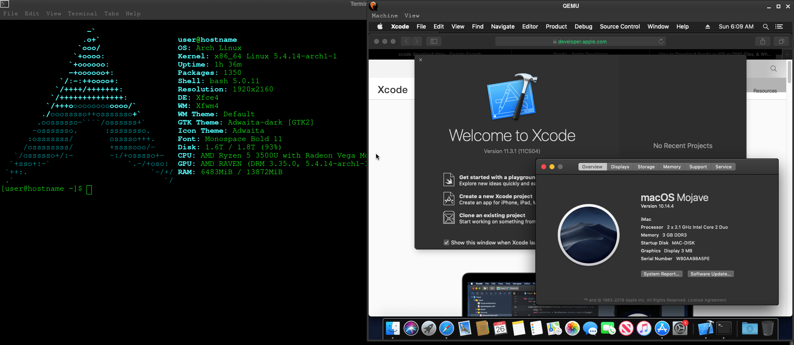Screen dimensions: 794x345
Task: Open Photos app in the dock
Action: click(572, 328)
